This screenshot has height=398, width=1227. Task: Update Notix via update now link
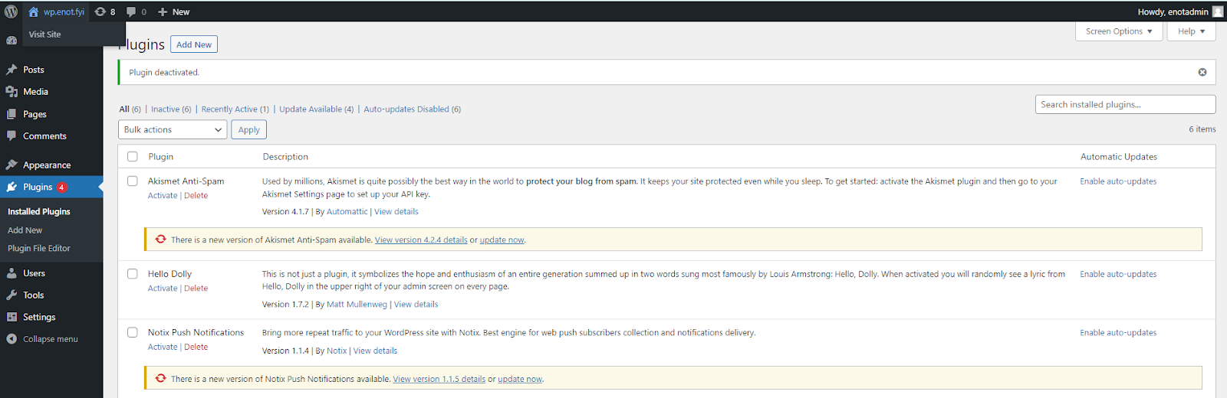520,379
